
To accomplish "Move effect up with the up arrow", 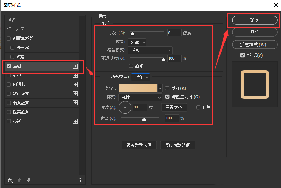I will [19, 180].
